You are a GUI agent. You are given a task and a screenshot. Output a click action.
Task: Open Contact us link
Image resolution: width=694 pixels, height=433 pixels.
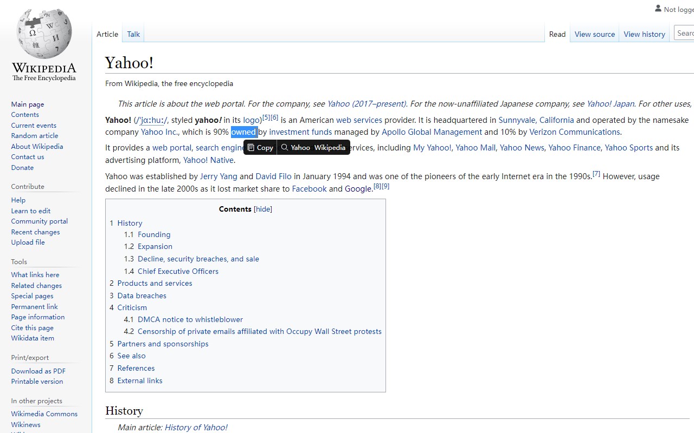click(x=28, y=157)
